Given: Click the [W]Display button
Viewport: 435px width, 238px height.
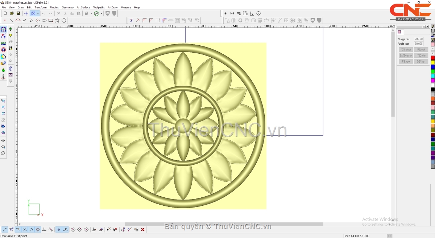Looking at the screenshot, I should [406, 56].
